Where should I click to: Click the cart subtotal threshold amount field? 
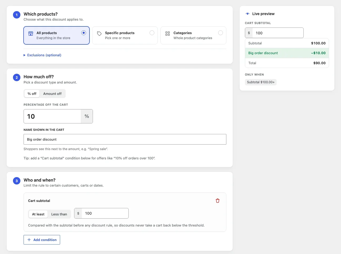[105, 213]
